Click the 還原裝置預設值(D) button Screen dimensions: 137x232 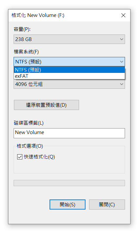coord(46,105)
